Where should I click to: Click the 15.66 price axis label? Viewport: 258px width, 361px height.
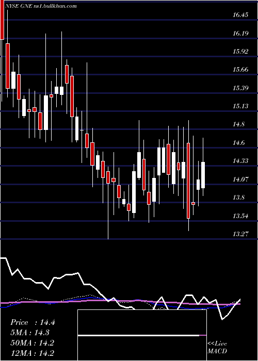pos(240,70)
